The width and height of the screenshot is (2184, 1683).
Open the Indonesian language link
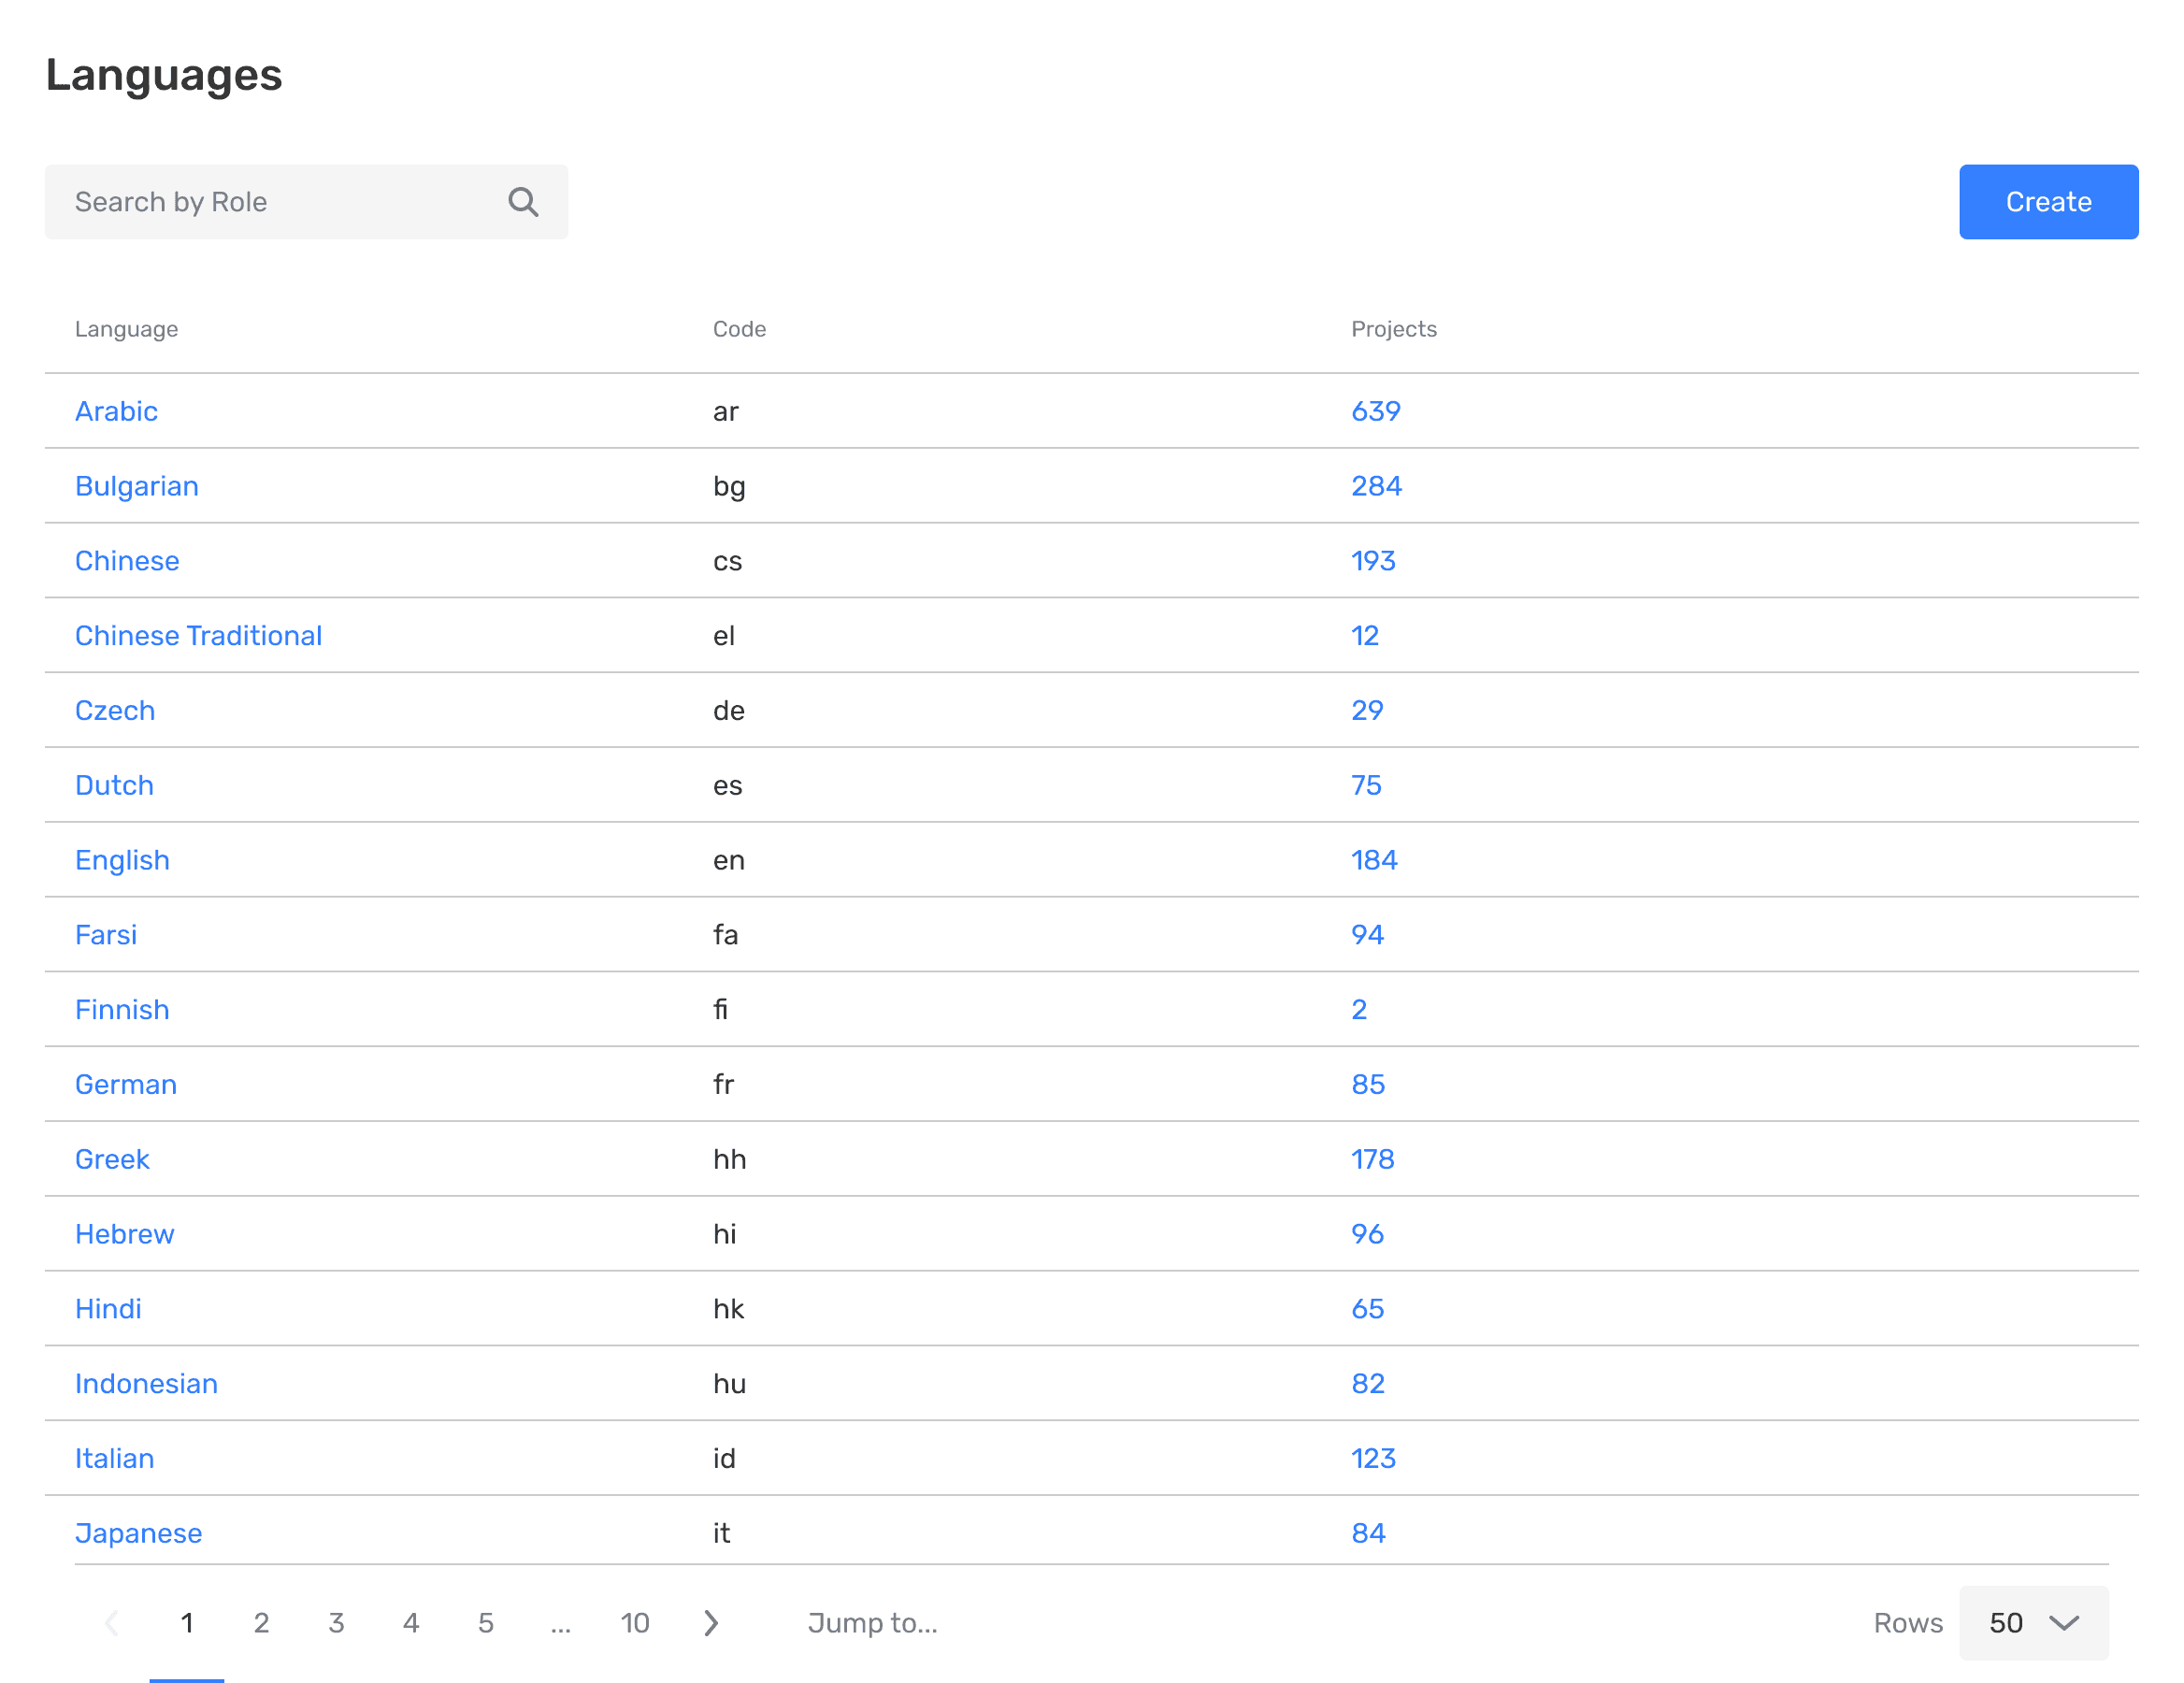(146, 1383)
